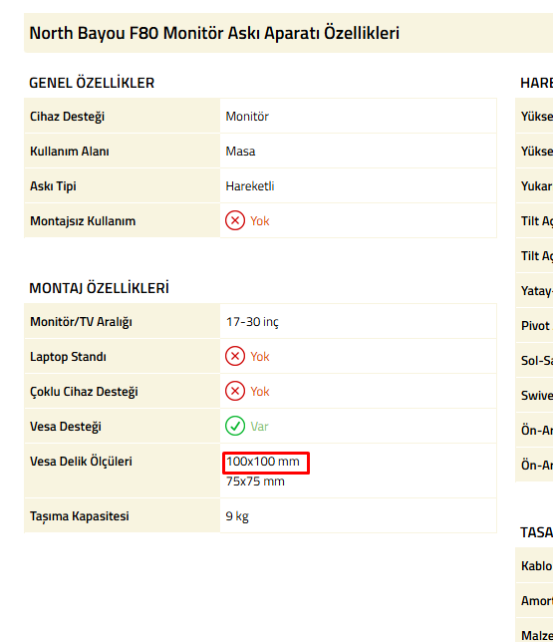Click the MONTAJ ÖZELLİKLERİ heading

(99, 288)
